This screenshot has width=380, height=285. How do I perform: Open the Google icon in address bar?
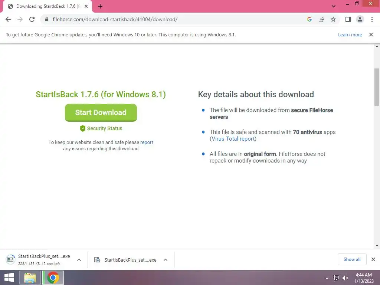coord(309,19)
